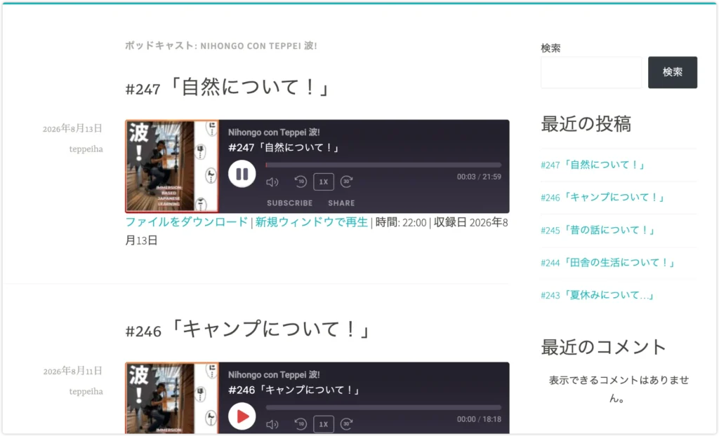Open recent post #243「夏休みについて…」
This screenshot has height=436, width=719.
tap(598, 295)
